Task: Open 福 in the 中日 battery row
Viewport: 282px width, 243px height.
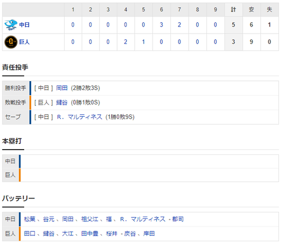Action: pos(109,219)
